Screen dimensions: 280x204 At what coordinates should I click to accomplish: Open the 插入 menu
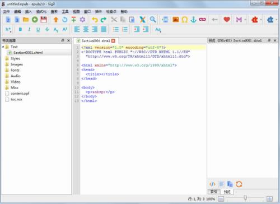pyautogui.click(x=29, y=12)
